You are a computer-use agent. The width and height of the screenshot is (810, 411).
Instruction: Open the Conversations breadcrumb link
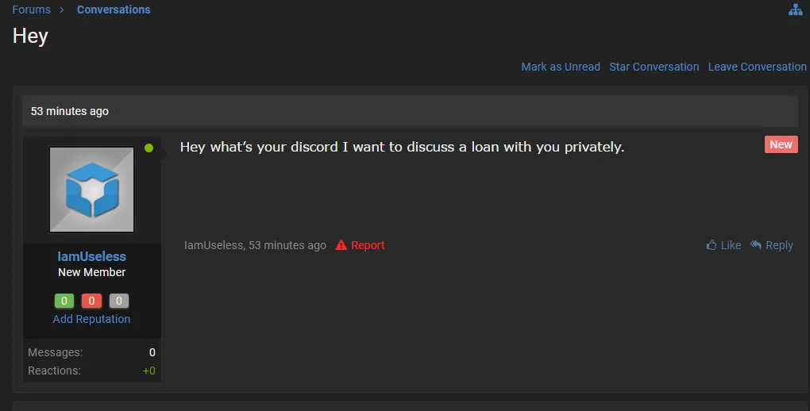point(114,10)
